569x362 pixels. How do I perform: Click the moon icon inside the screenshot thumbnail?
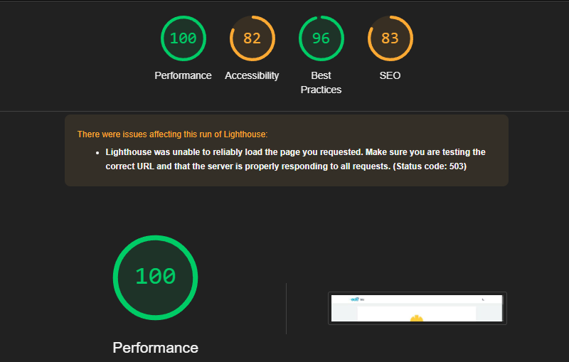click(x=483, y=299)
